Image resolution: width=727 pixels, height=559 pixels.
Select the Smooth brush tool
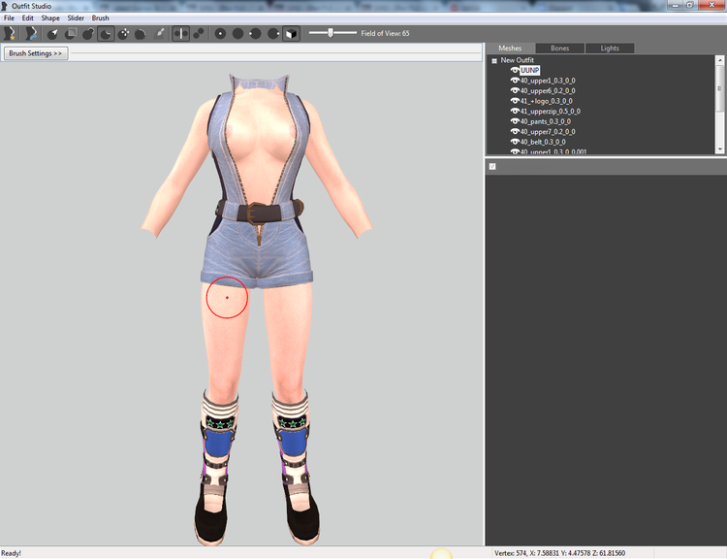(141, 33)
